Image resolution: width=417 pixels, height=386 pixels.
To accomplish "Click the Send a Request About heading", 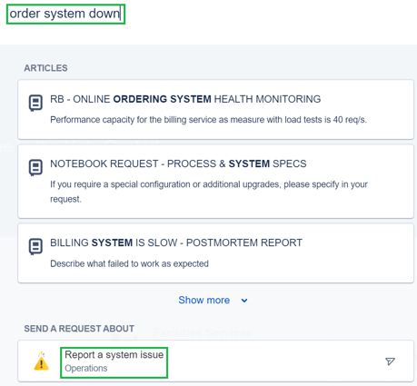I will coord(79,329).
